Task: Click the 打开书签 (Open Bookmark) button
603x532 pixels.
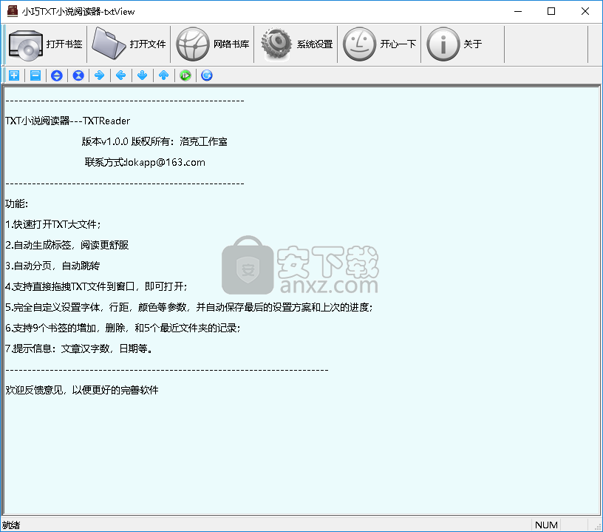Action: click(46, 44)
